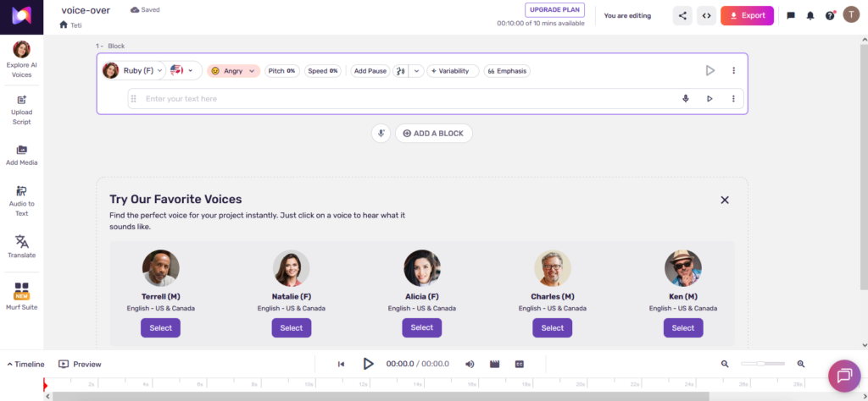The height and width of the screenshot is (401, 868).
Task: Click the microphone icon in the text row
Action: [686, 99]
